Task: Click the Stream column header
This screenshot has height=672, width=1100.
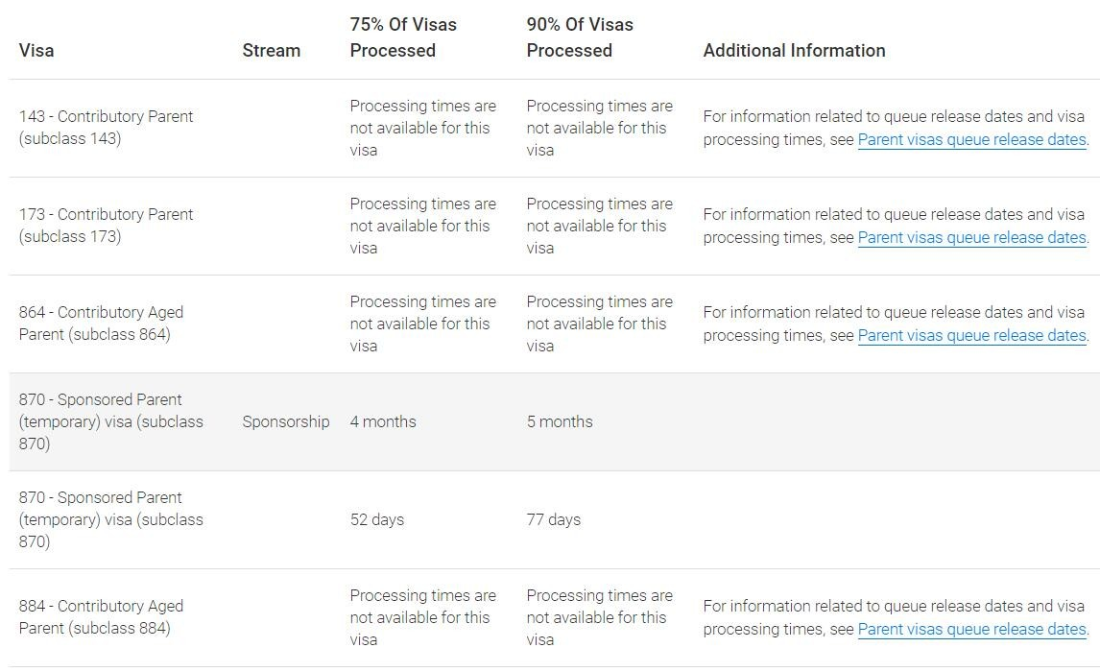Action: tap(271, 51)
